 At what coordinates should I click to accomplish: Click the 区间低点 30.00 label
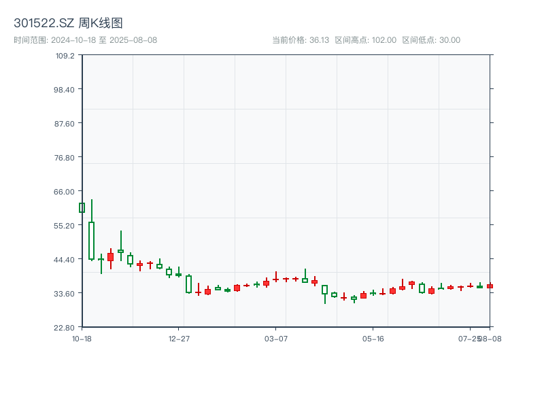click(x=431, y=40)
